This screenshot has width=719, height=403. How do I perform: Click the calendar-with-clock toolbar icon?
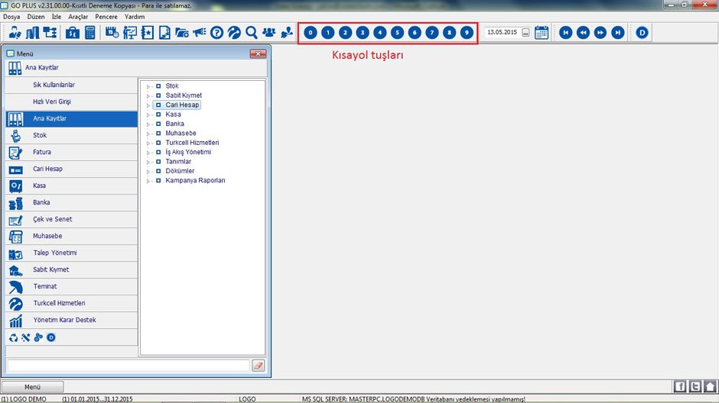(112, 33)
